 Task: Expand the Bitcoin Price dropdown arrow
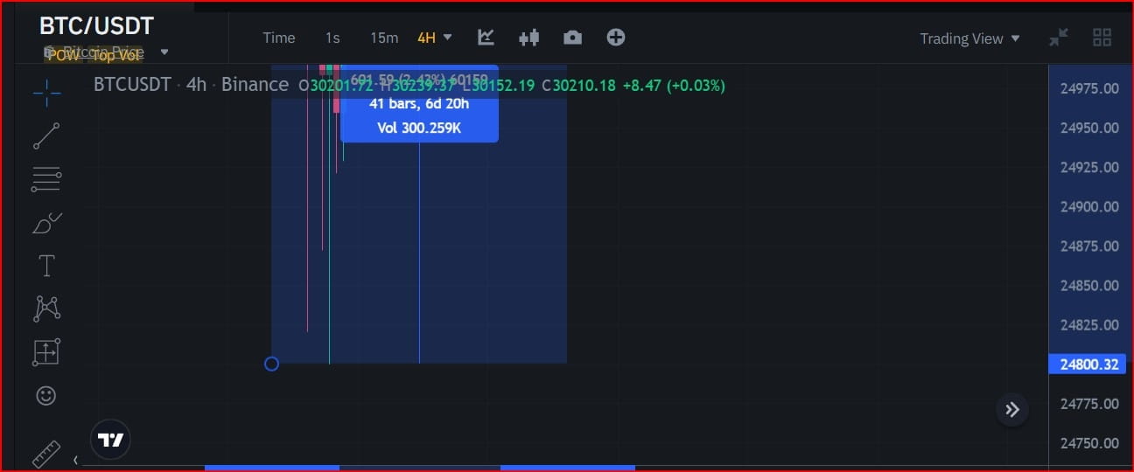pyautogui.click(x=164, y=52)
